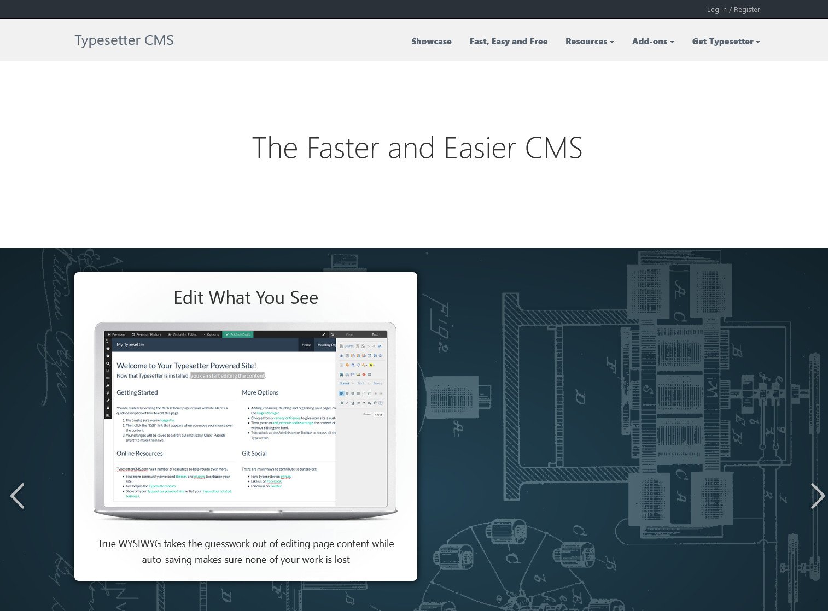Advance to next carousel slide arrow
828x611 pixels.
tap(818, 496)
